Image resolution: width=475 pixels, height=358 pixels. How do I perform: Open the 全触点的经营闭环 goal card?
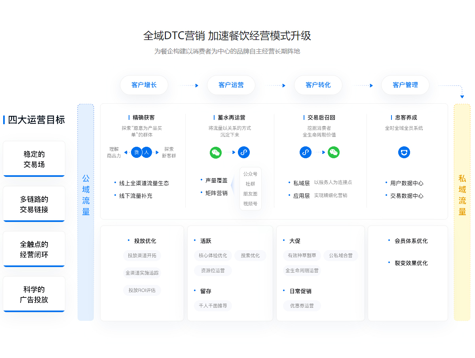pos(34,249)
